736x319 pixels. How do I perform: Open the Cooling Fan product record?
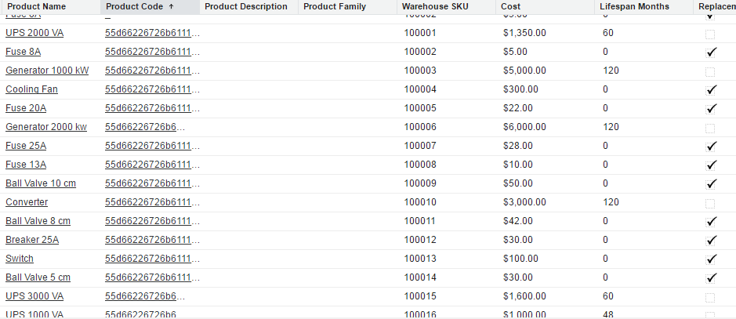(31, 89)
